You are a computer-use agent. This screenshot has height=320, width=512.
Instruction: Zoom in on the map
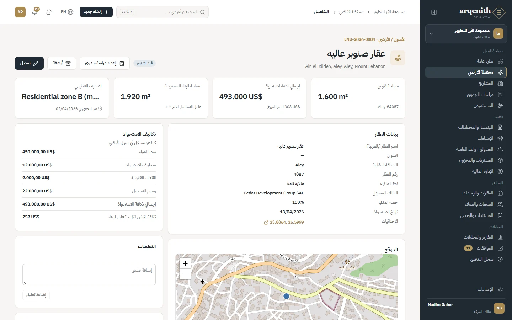185,263
